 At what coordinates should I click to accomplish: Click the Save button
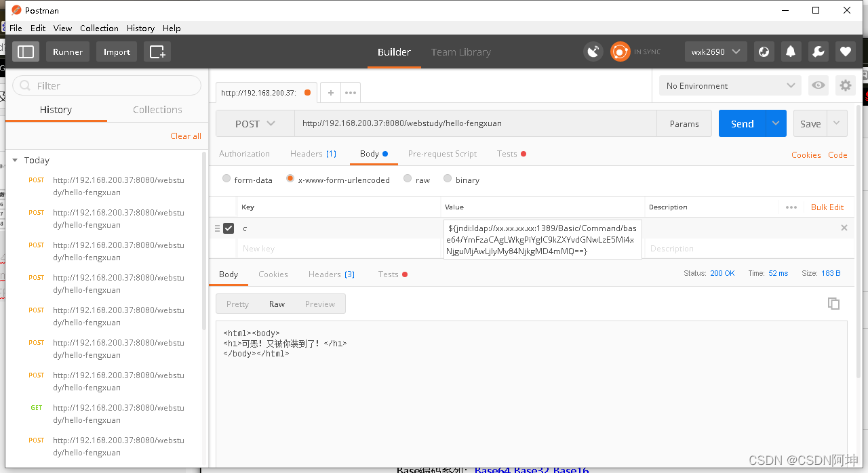(x=810, y=123)
